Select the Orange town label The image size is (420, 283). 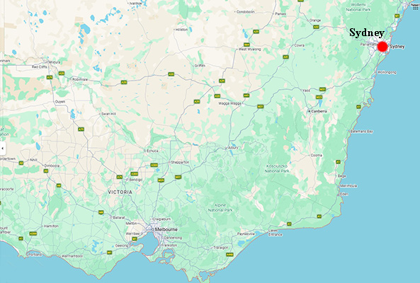(315, 20)
